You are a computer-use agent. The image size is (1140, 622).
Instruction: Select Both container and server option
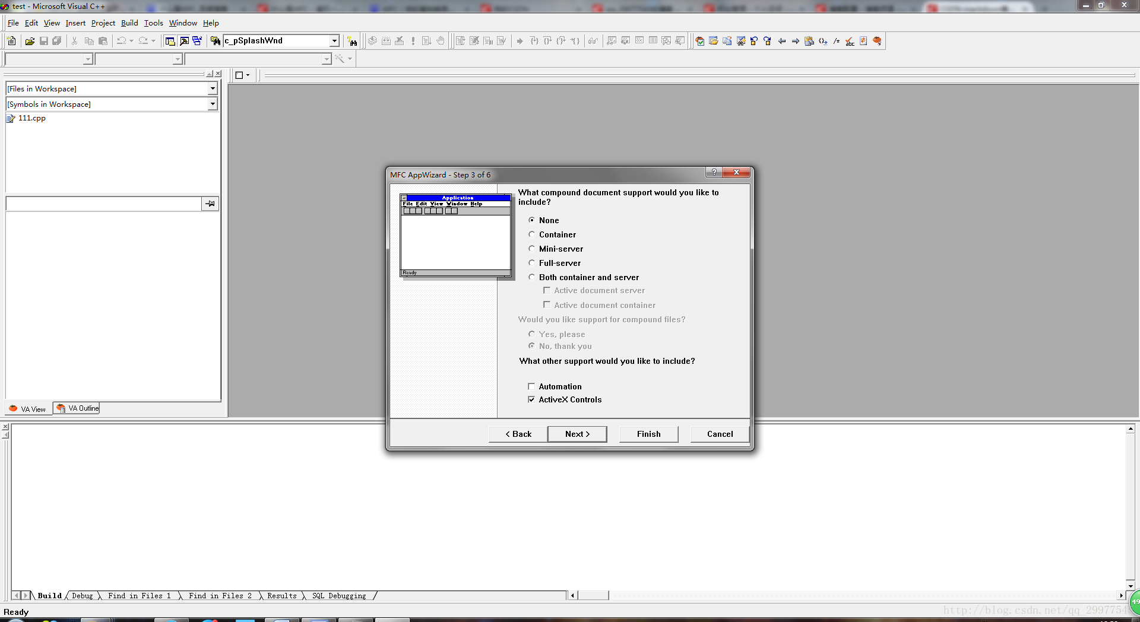pos(532,277)
